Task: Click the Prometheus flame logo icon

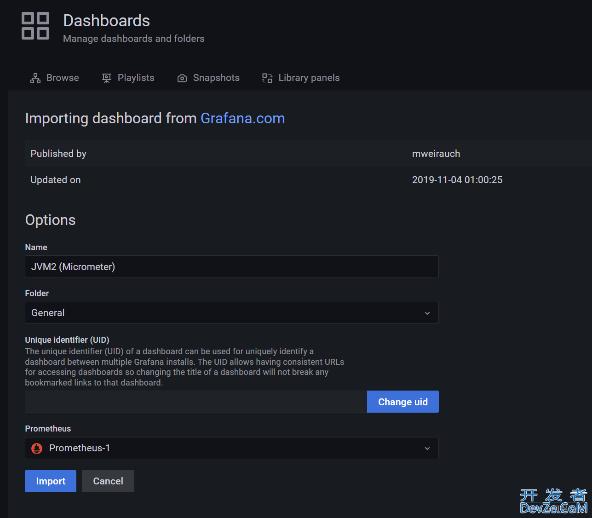Action: [x=37, y=448]
